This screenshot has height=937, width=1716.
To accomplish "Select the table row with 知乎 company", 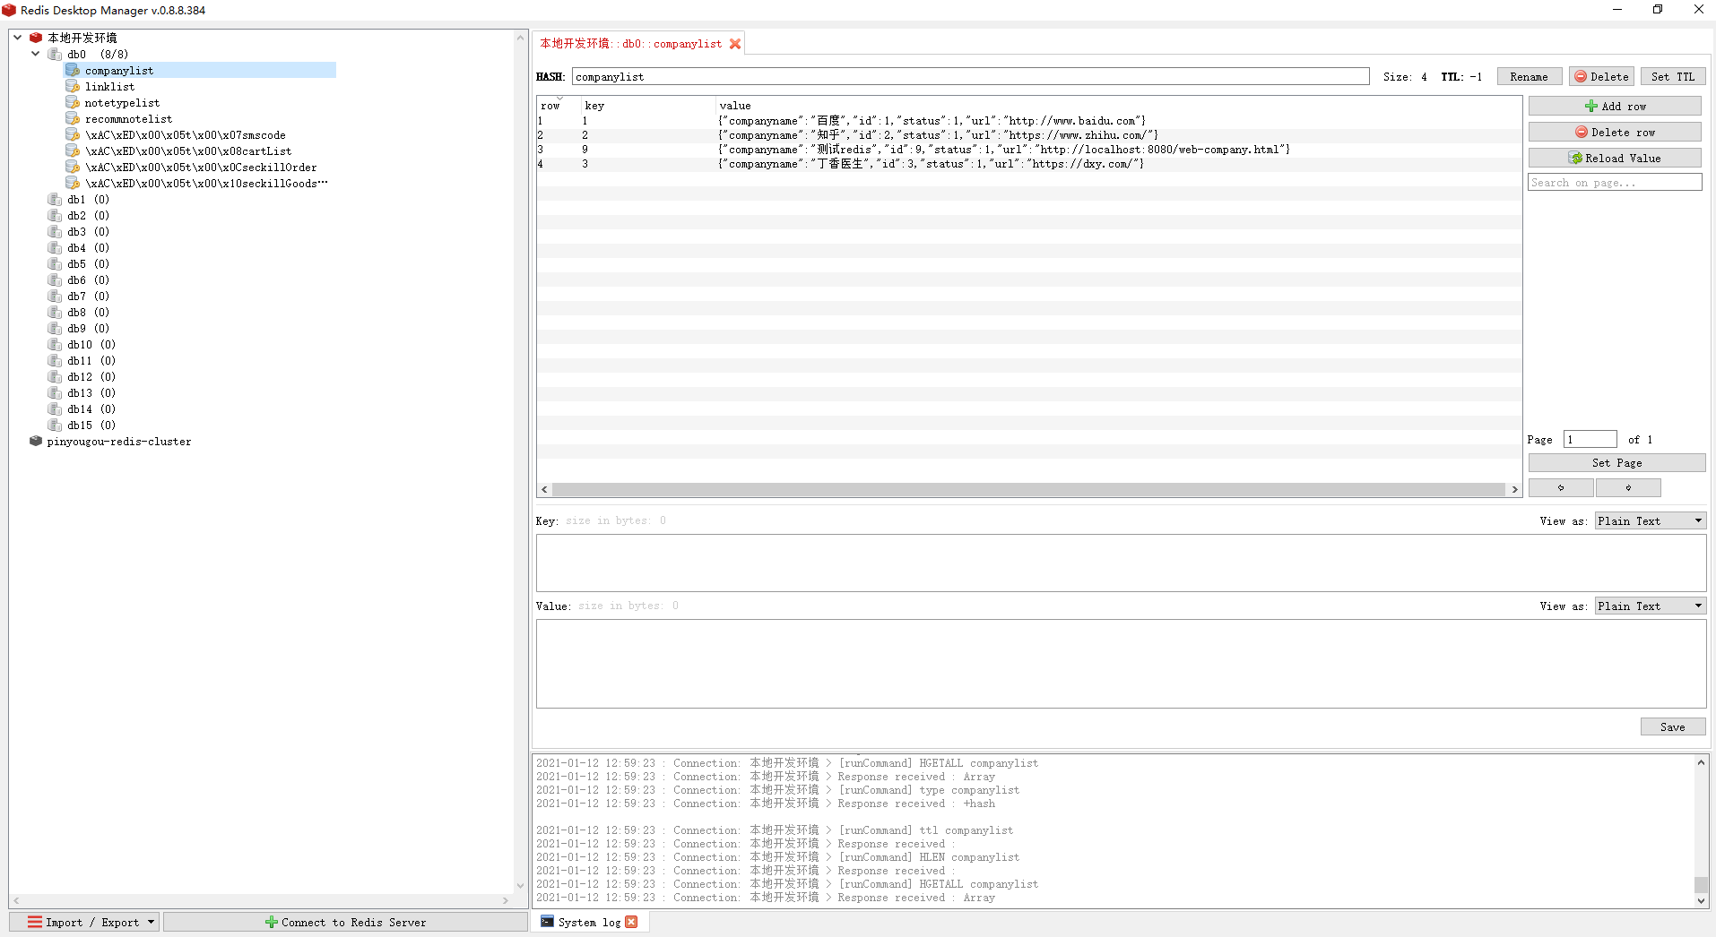I will (x=1028, y=134).
